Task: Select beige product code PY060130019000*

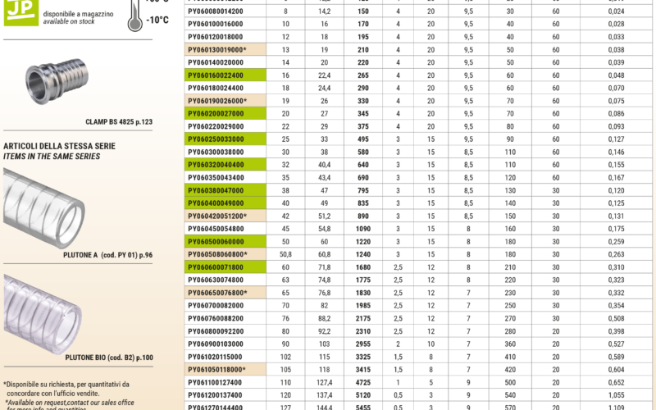Action: pos(218,49)
